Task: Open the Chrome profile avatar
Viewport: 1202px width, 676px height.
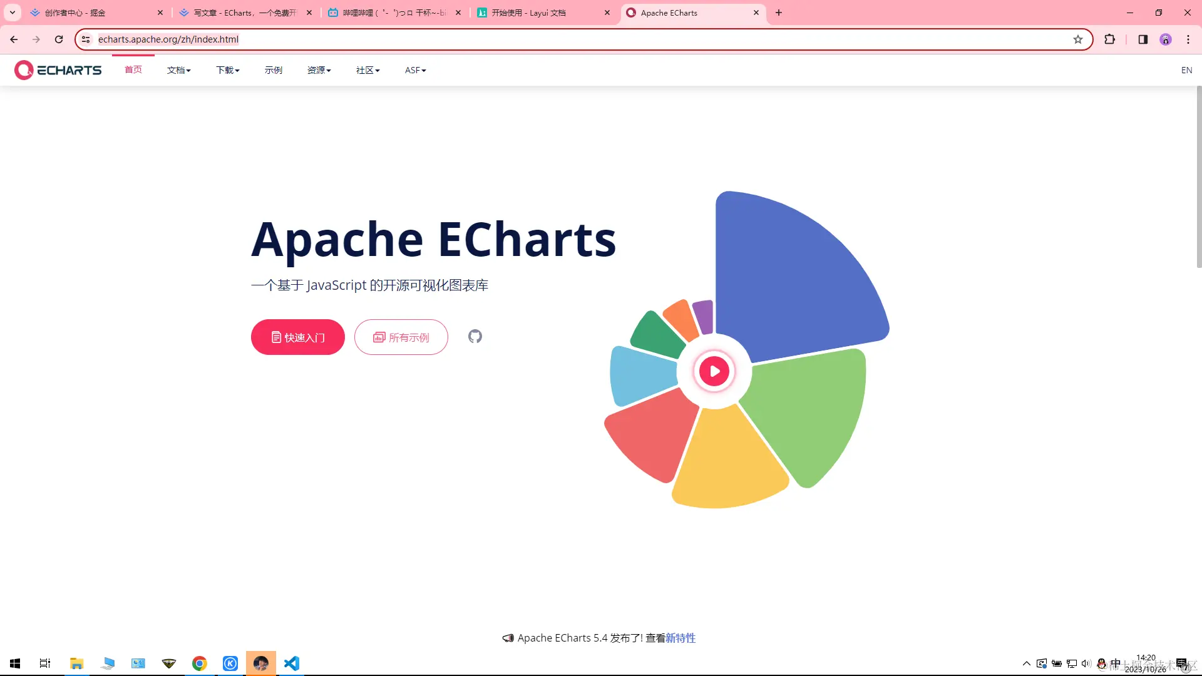Action: [x=1166, y=39]
